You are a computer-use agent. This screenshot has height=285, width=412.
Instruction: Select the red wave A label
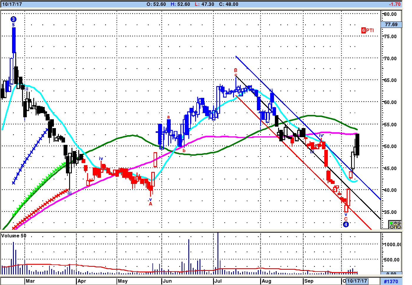click(x=150, y=204)
